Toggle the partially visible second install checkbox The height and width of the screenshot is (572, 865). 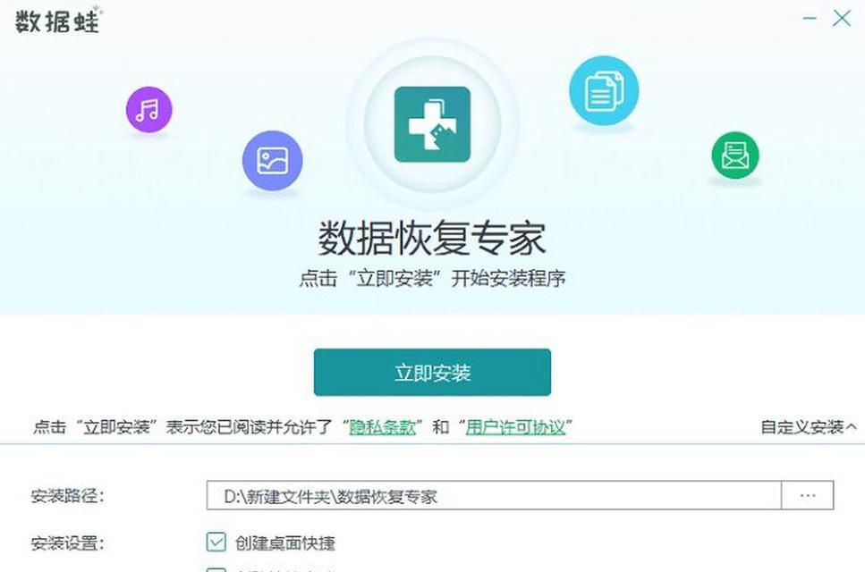pyautogui.click(x=216, y=569)
